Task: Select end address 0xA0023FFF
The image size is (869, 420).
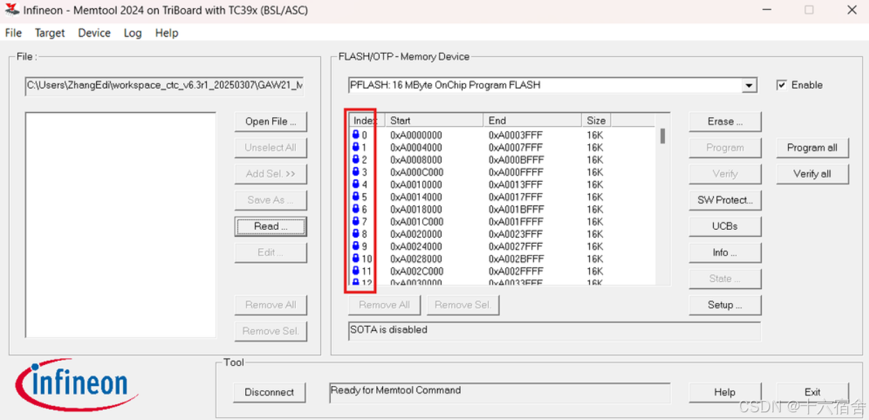Action: tap(515, 234)
